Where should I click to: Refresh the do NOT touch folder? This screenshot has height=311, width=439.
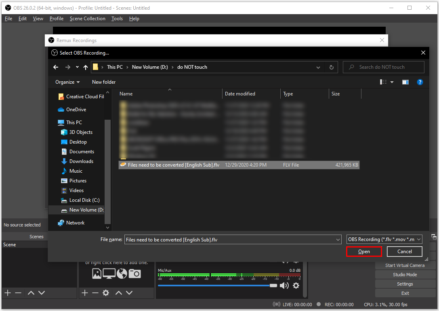point(332,67)
